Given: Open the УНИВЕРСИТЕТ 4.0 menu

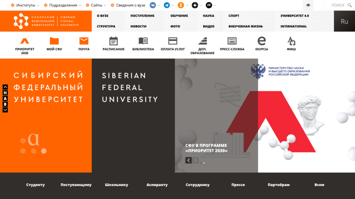Looking at the screenshot, I should [x=294, y=16].
